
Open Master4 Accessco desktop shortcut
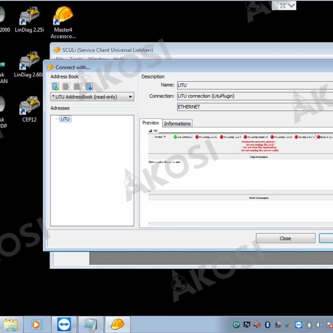click(x=63, y=22)
